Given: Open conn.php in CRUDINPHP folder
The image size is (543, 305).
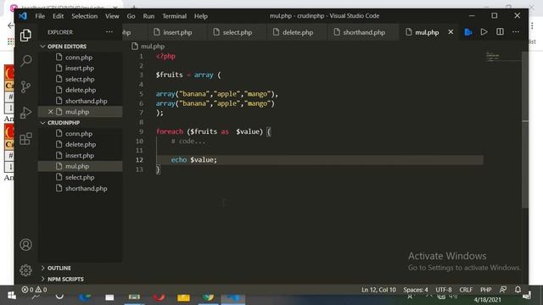Looking at the screenshot, I should pos(79,134).
